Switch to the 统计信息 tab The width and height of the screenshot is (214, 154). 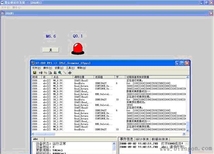[142, 139]
